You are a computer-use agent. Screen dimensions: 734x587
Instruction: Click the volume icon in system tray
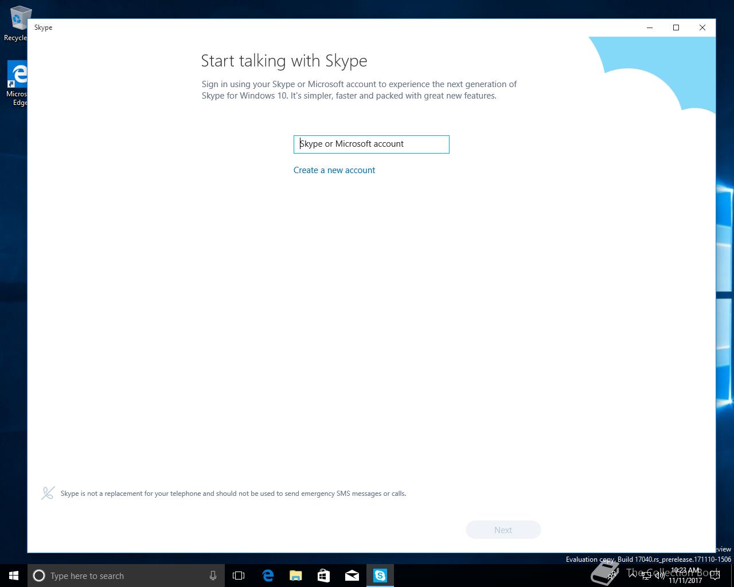[x=659, y=576]
